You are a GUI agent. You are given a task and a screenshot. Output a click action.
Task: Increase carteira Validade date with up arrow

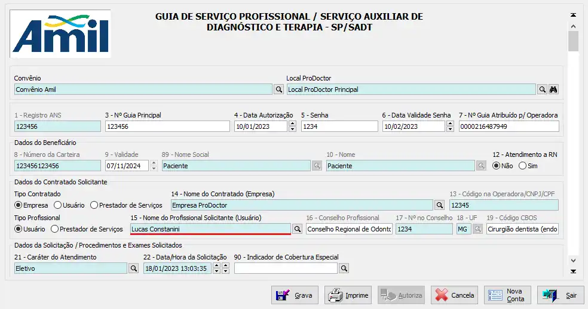[x=154, y=163]
